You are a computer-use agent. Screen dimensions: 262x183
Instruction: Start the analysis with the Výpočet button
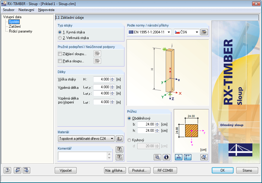point(65,170)
